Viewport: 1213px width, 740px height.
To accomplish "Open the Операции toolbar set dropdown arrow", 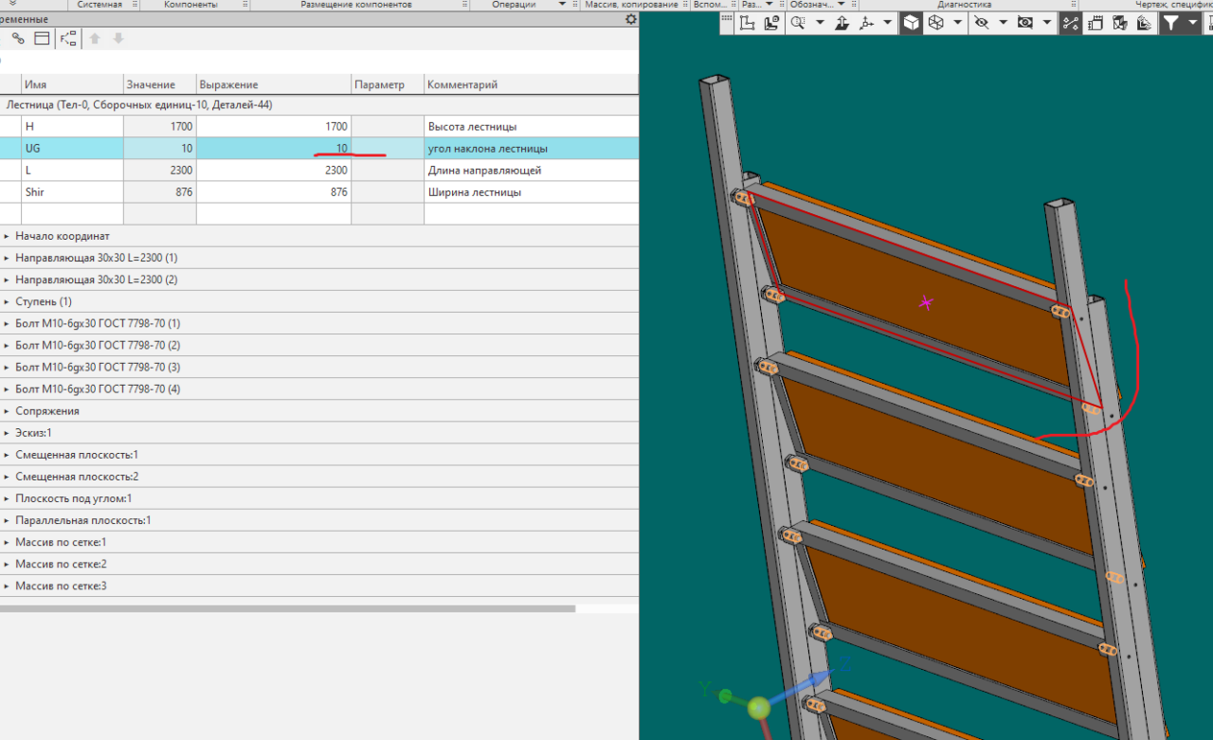I will point(562,5).
